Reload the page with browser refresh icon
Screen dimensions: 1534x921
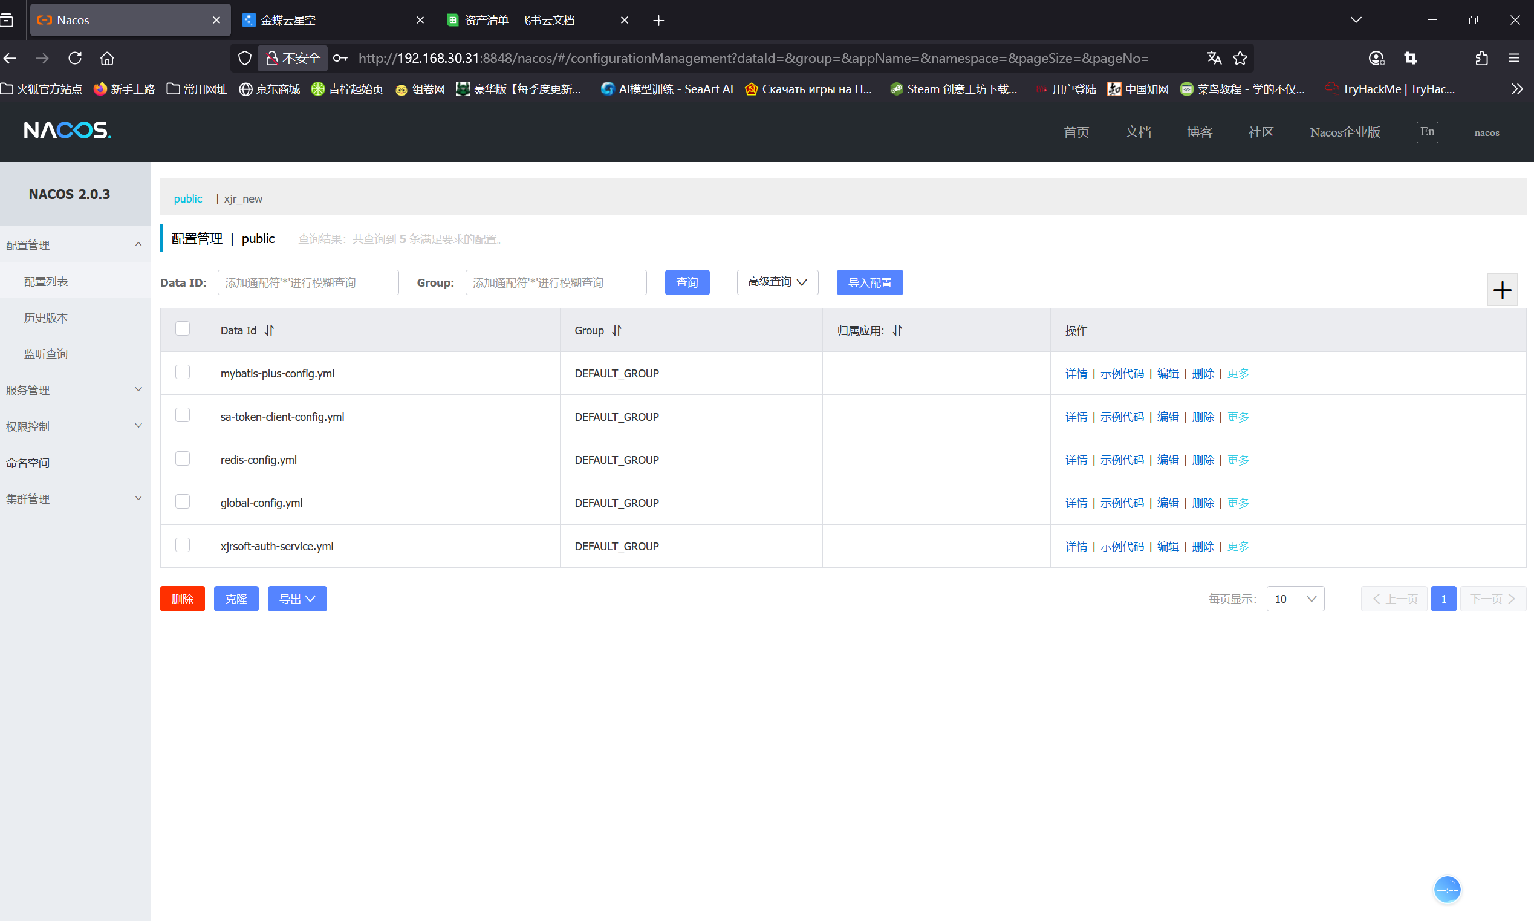click(x=75, y=58)
